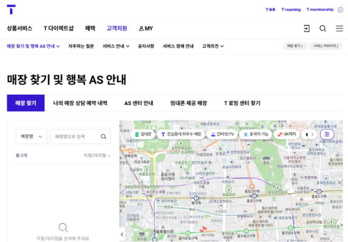Expand the top-right circular dropdown arrow

click(x=340, y=10)
